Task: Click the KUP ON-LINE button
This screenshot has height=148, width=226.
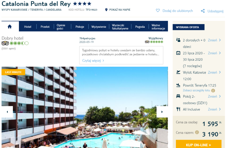Action: coord(199,145)
